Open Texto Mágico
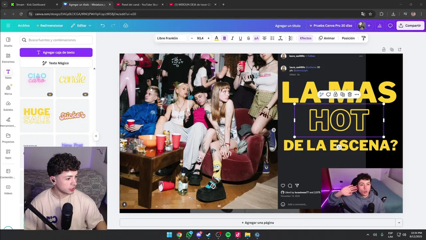This screenshot has height=240, width=426. tap(56, 63)
